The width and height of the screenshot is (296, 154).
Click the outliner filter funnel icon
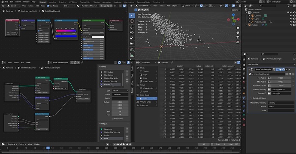tap(289, 6)
